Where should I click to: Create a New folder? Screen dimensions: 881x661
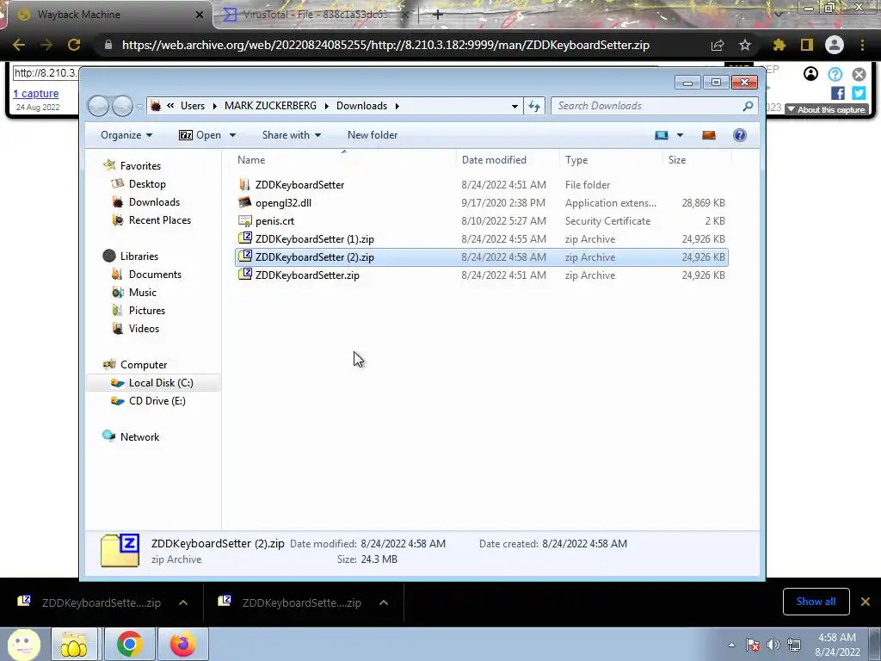tap(373, 135)
